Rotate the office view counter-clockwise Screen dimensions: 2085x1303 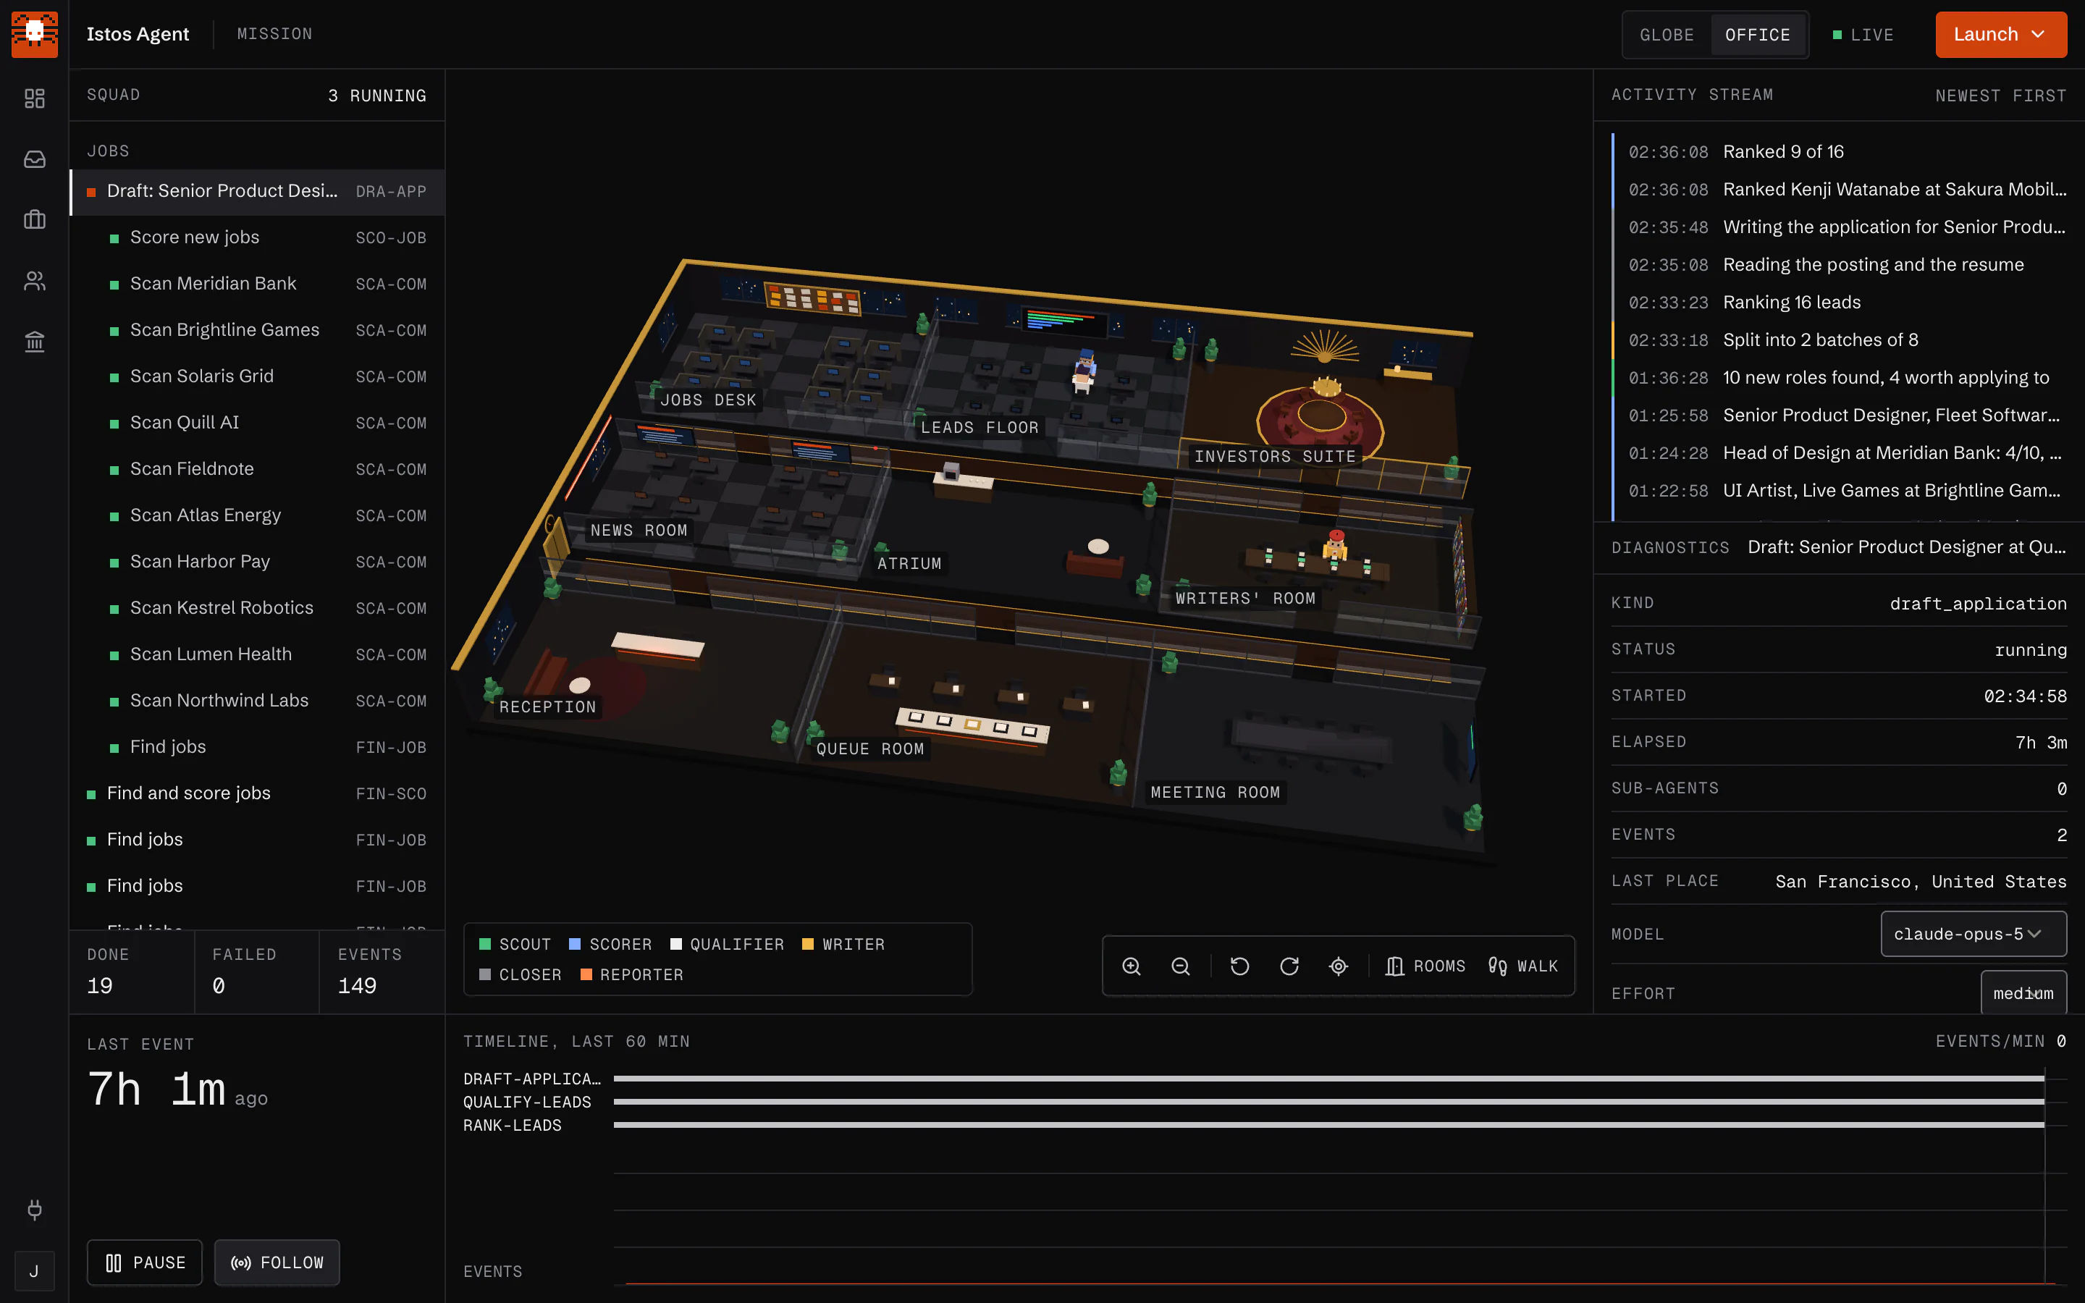pos(1240,966)
